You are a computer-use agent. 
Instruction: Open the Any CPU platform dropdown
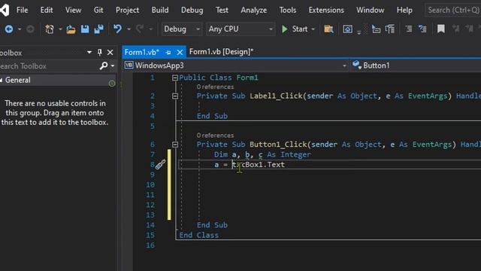tap(271, 29)
